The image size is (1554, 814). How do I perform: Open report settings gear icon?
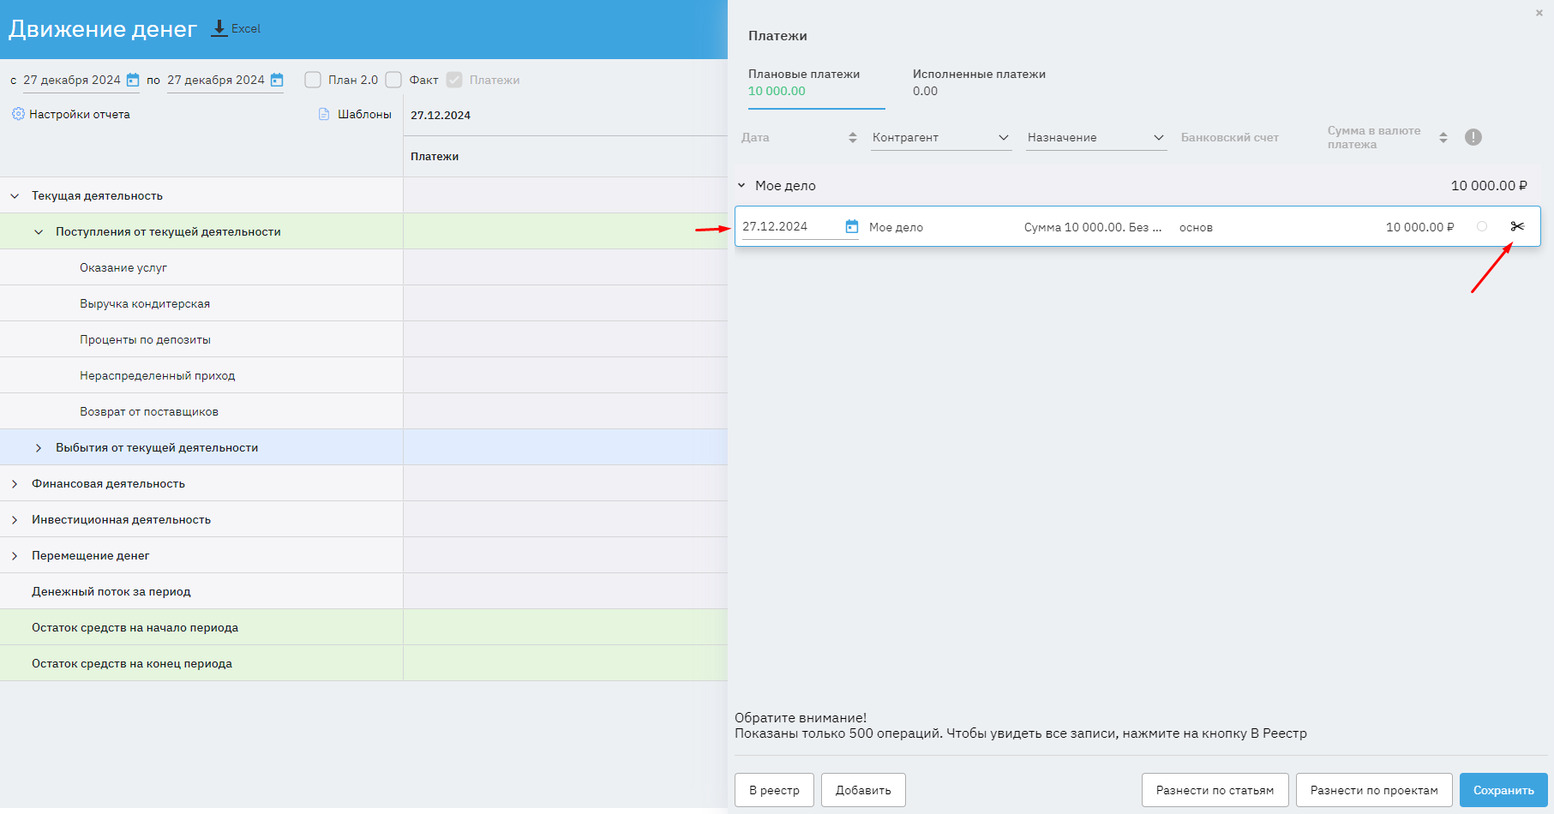click(18, 114)
